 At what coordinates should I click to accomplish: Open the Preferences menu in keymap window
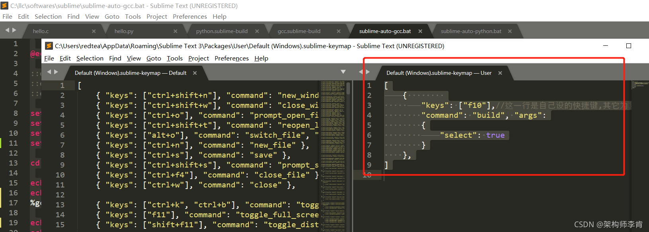(x=231, y=58)
